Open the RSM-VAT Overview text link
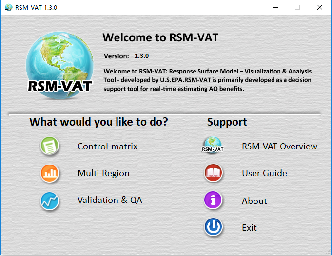The image size is (332, 256). pos(279,146)
